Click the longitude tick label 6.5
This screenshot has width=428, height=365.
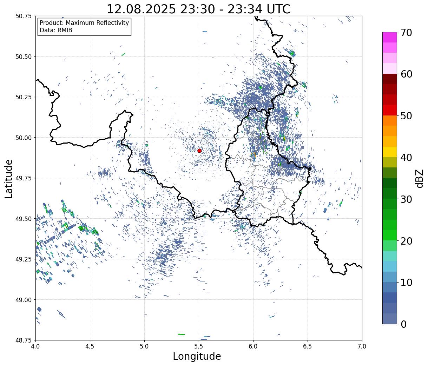(x=308, y=346)
